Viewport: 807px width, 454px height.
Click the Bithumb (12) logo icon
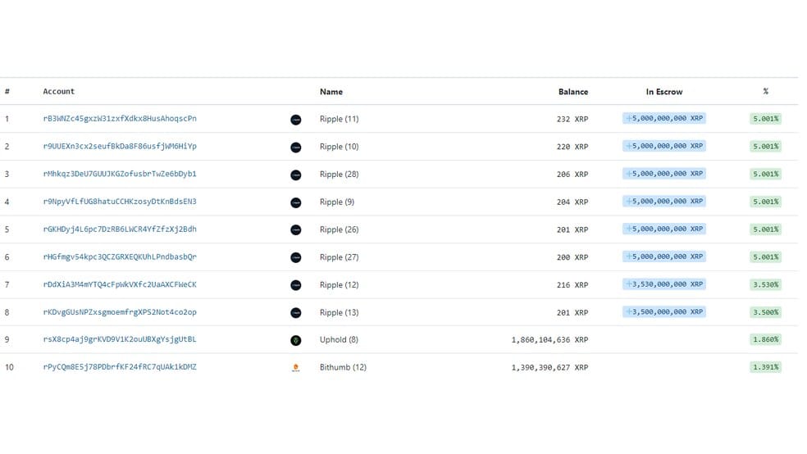[296, 368]
